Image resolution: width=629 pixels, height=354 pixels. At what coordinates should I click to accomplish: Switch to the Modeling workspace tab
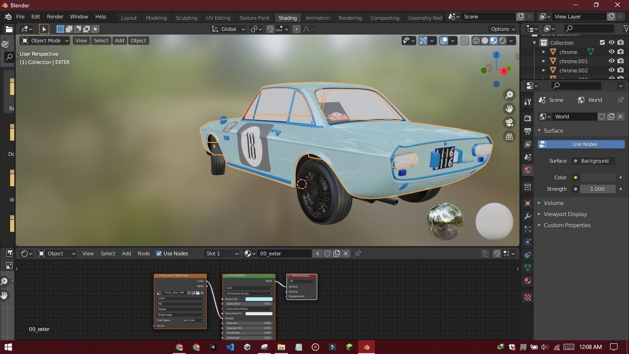click(x=156, y=18)
